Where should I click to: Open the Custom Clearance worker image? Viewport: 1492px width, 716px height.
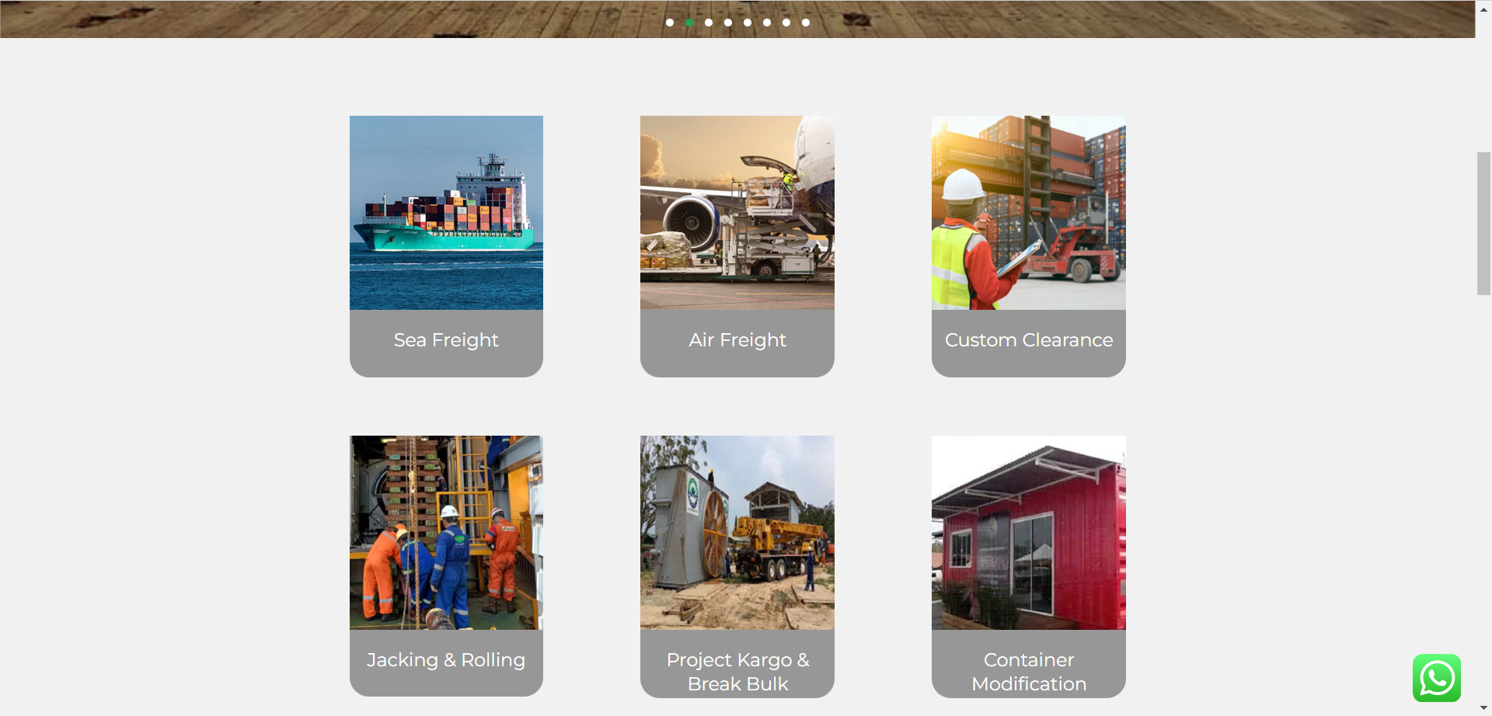[x=1029, y=213]
